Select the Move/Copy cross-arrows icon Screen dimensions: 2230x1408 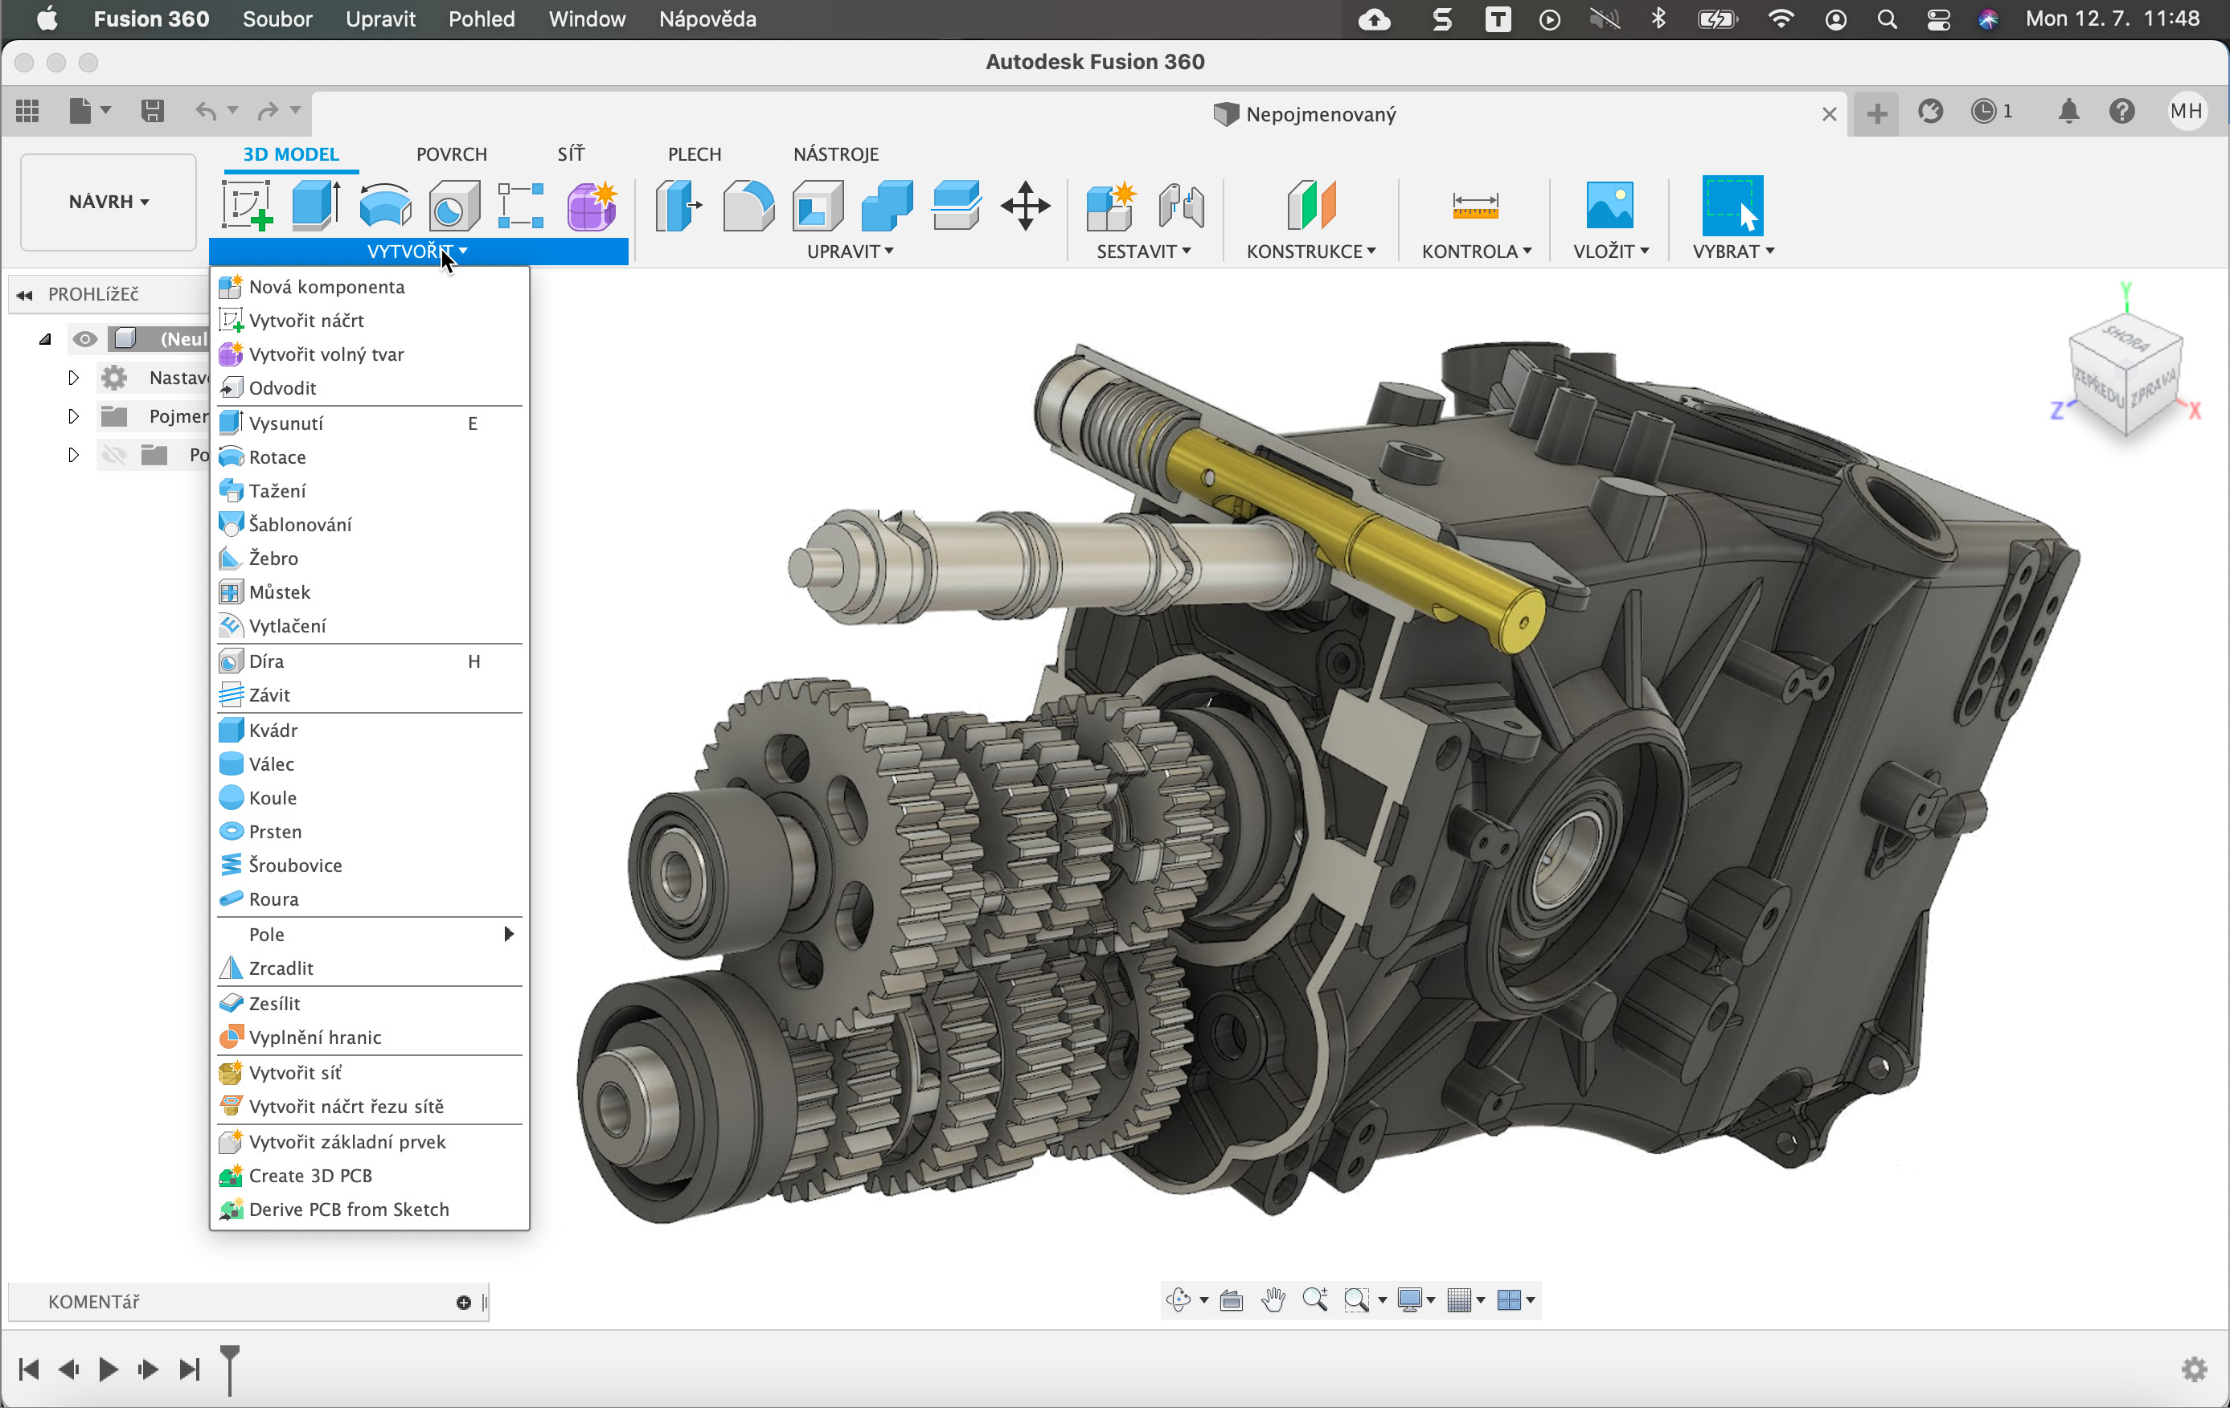[1025, 205]
